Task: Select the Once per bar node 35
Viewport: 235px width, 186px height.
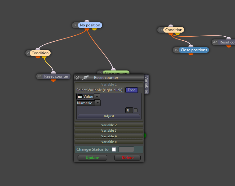Action: (113, 72)
